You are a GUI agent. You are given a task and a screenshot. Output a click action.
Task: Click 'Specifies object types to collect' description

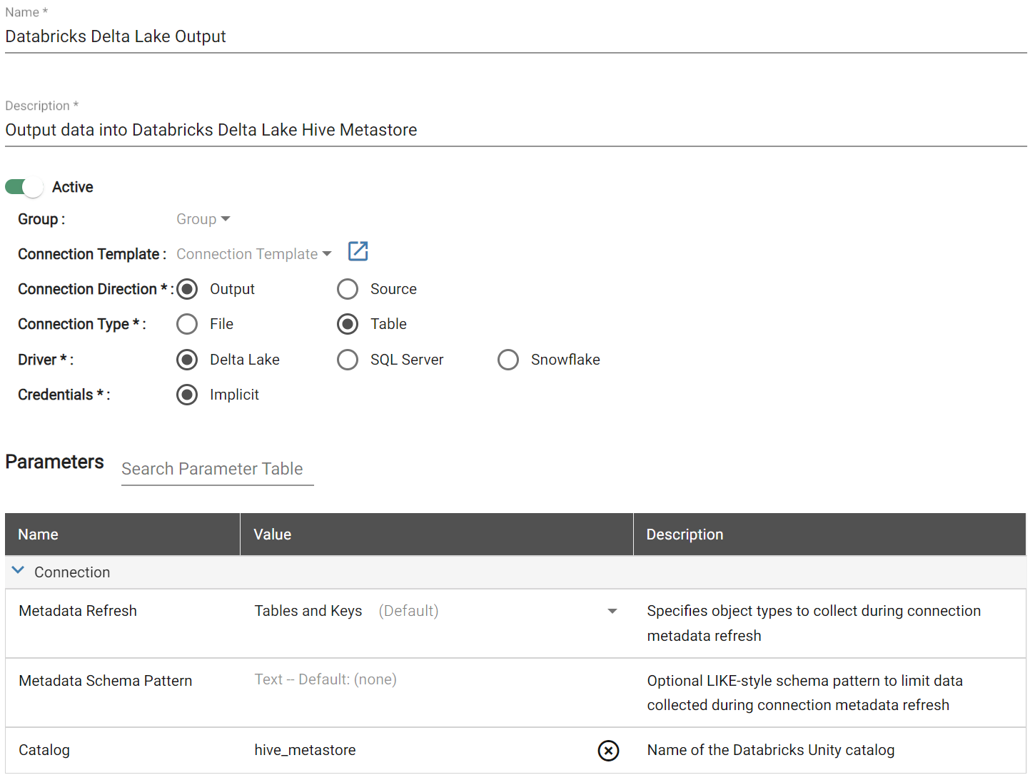point(814,623)
